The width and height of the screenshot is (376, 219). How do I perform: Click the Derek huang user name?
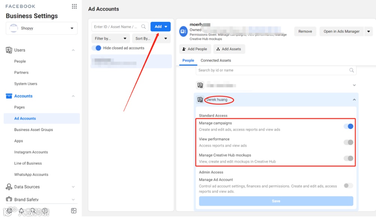(217, 99)
